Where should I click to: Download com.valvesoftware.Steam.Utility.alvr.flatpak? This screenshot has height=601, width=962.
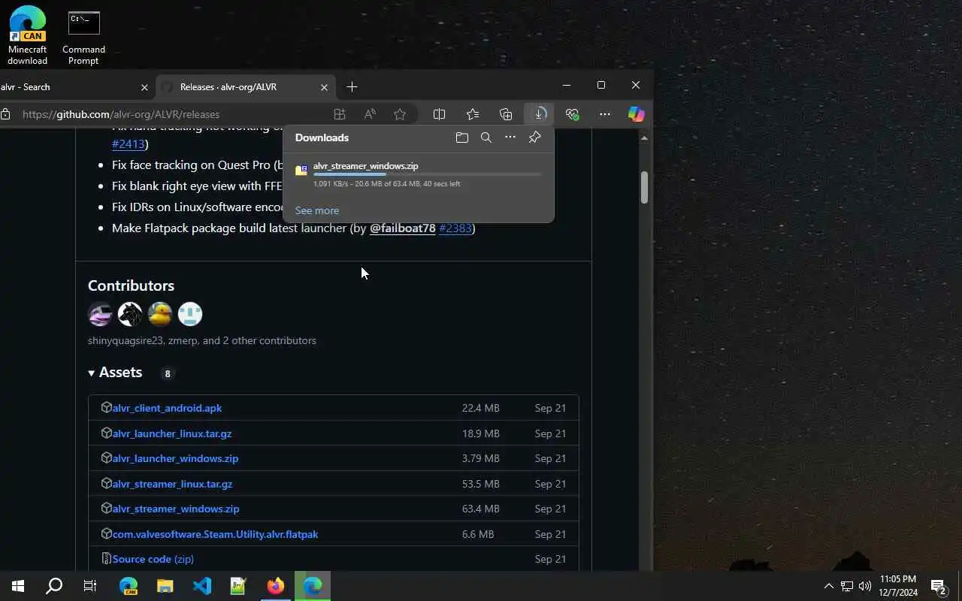[x=215, y=534]
